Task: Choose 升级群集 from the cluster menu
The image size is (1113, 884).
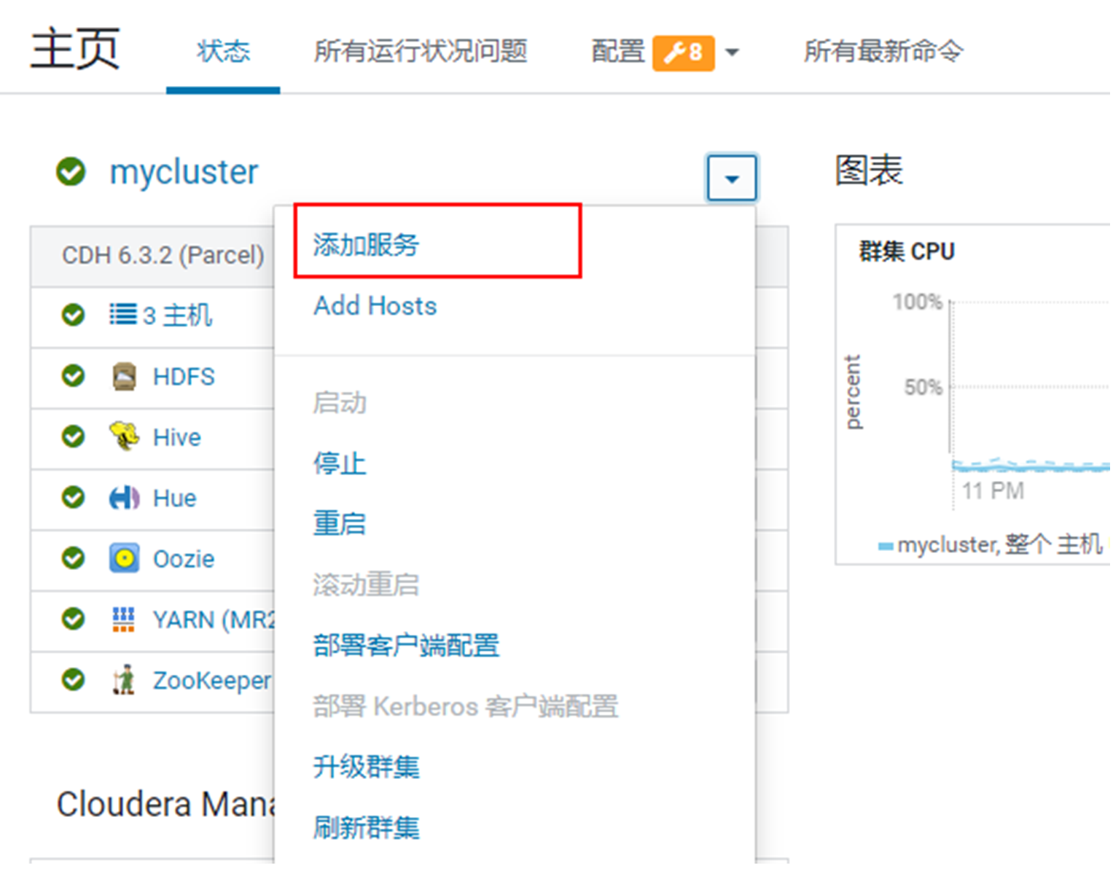Action: 366,767
